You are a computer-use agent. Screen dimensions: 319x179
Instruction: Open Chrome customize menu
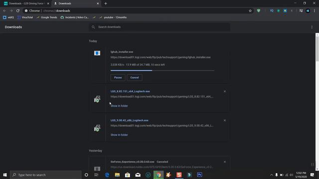[x=315, y=11]
